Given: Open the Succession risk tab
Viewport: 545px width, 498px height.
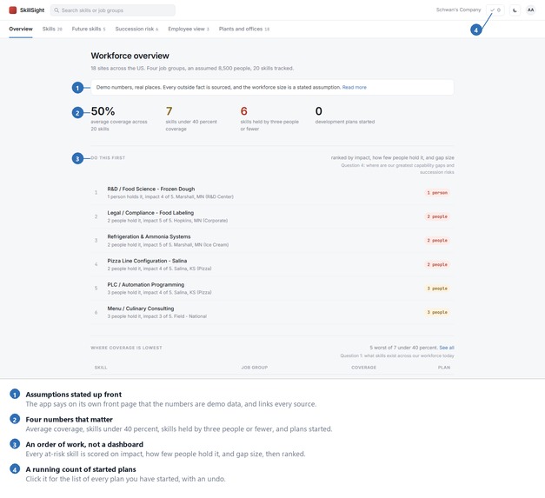Looking at the screenshot, I should 136,29.
